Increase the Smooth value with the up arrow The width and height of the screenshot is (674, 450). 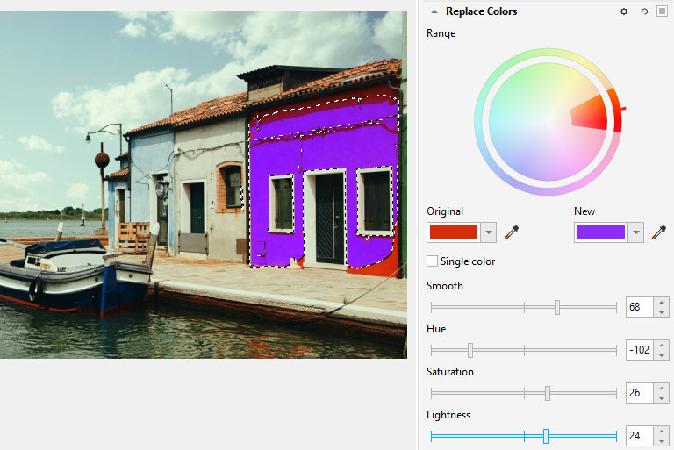[662, 302]
